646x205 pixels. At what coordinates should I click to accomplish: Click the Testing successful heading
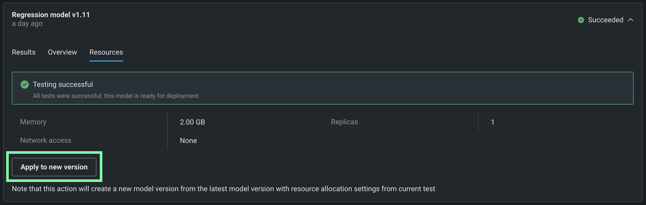(x=63, y=85)
